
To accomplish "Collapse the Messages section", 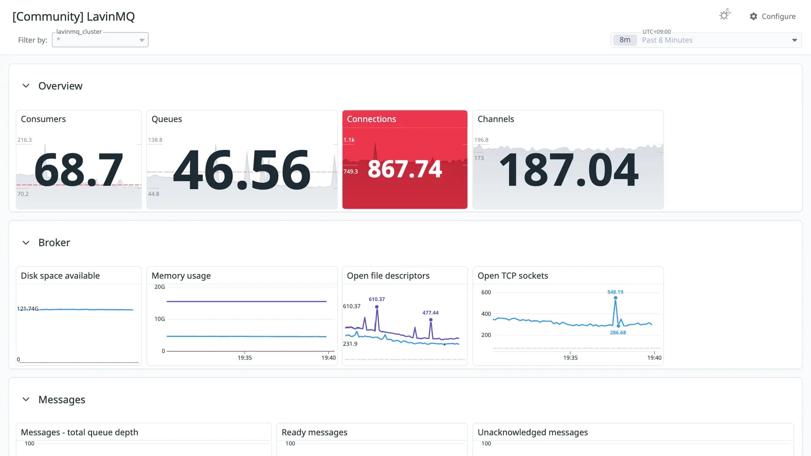I will (26, 399).
